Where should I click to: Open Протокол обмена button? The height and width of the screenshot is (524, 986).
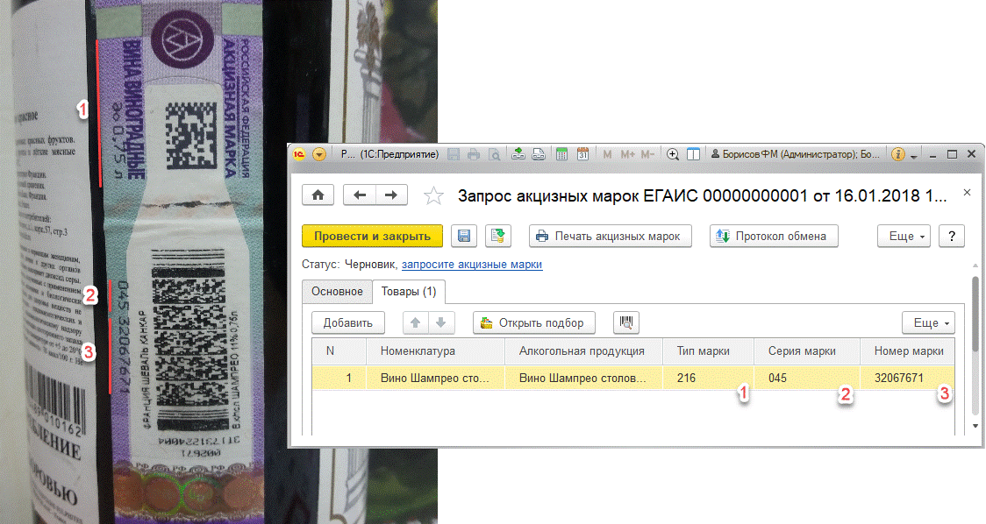coord(774,237)
